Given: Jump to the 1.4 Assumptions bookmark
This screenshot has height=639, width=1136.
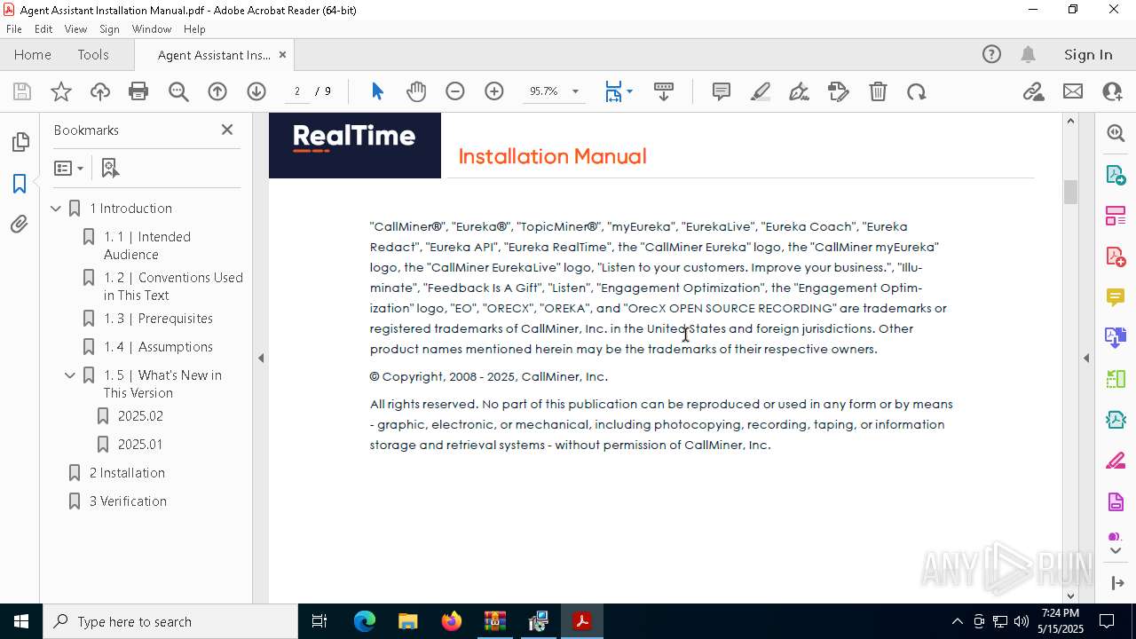Looking at the screenshot, I should 158,347.
